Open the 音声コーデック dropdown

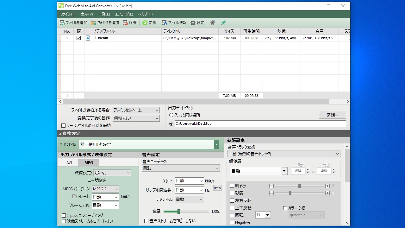[181, 168]
